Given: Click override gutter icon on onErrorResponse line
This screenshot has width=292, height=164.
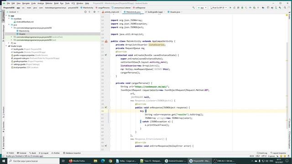Looking at the screenshot, I should [106, 146].
